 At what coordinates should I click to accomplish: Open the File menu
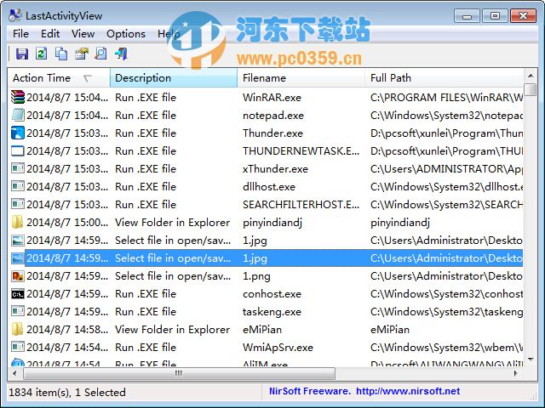(20, 34)
